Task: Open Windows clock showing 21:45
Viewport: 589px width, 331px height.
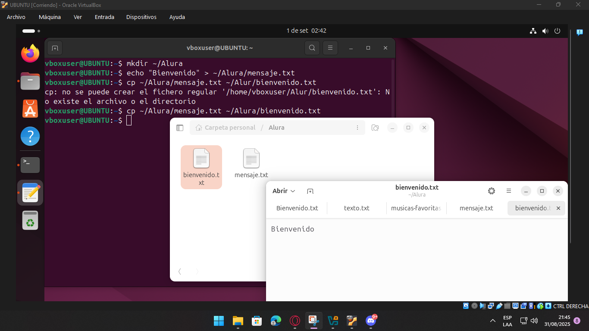Action: tap(557, 320)
